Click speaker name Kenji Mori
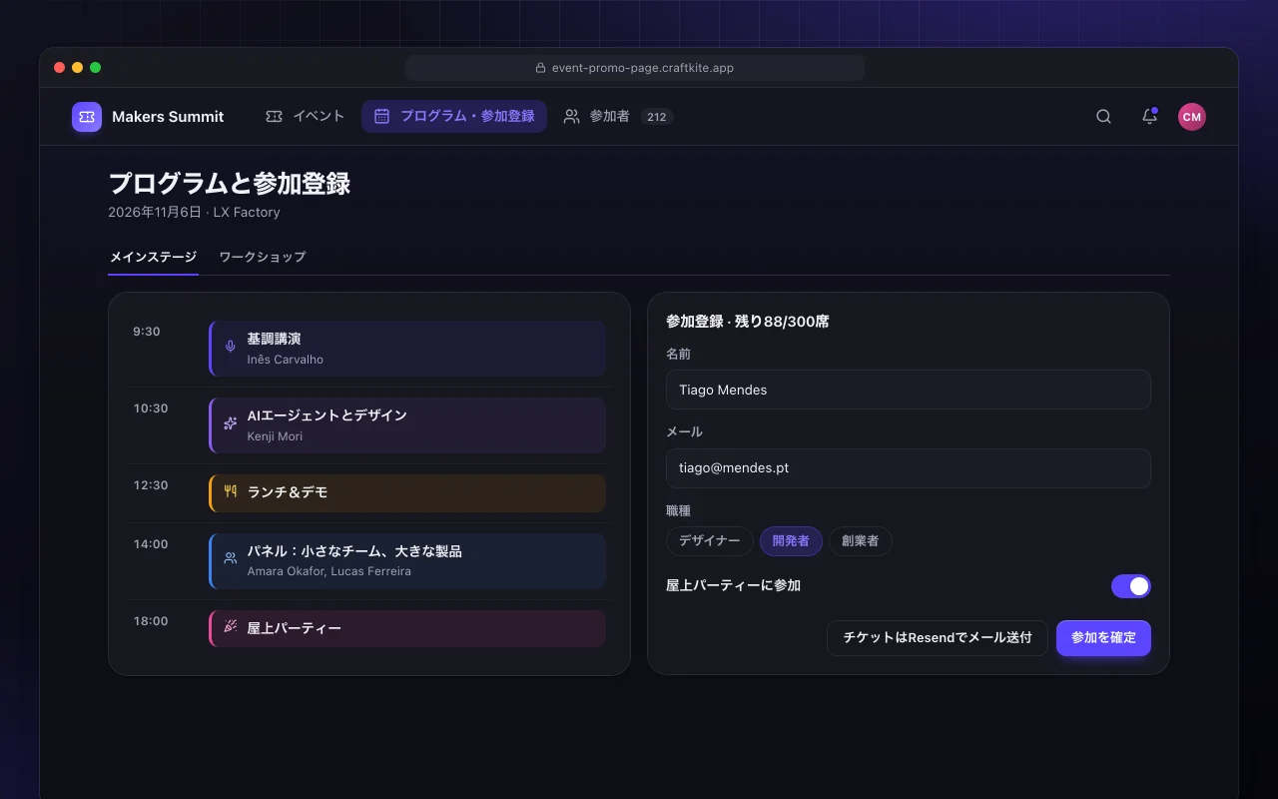The height and width of the screenshot is (799, 1278). [275, 436]
